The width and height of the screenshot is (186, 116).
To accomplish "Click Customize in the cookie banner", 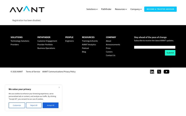I will coord(17,105).
